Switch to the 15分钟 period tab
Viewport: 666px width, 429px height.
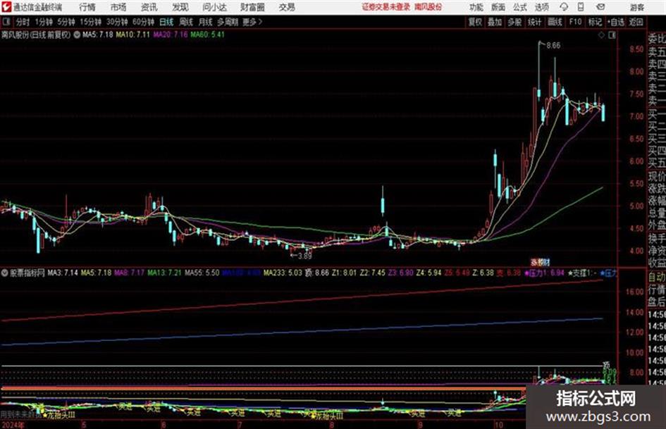click(91, 22)
